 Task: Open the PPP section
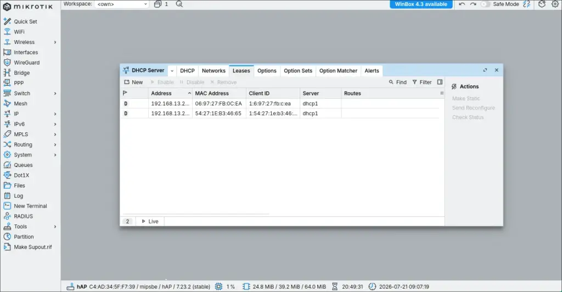pyautogui.click(x=14, y=83)
